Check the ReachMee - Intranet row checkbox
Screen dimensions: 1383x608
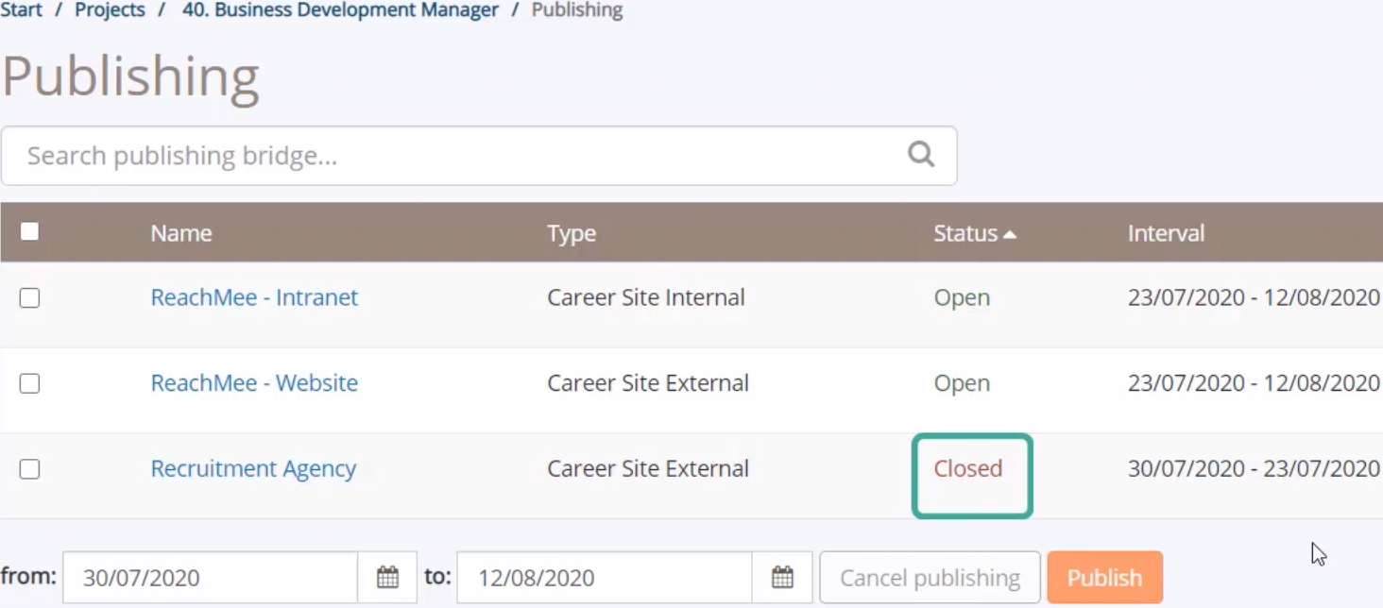pyautogui.click(x=29, y=297)
